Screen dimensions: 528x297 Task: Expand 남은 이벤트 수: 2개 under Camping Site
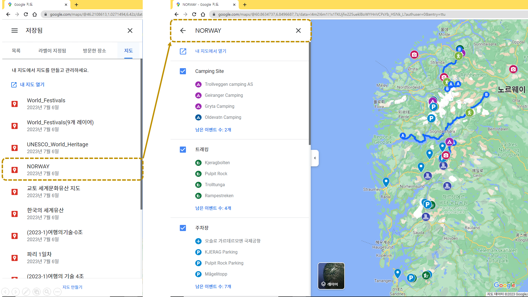point(213,130)
